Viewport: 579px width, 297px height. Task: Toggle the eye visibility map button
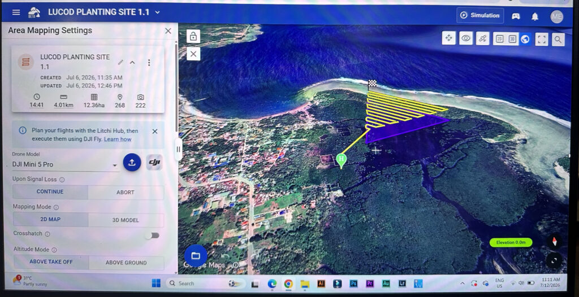[466, 38]
